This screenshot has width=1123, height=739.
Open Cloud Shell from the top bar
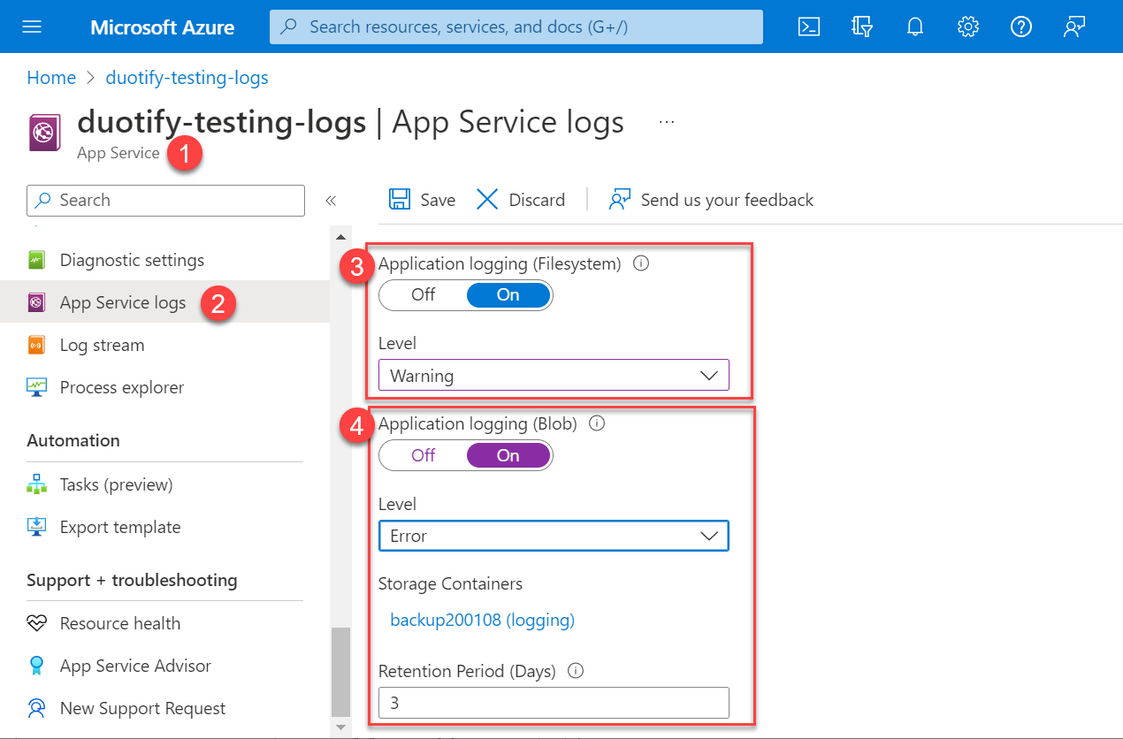[808, 27]
